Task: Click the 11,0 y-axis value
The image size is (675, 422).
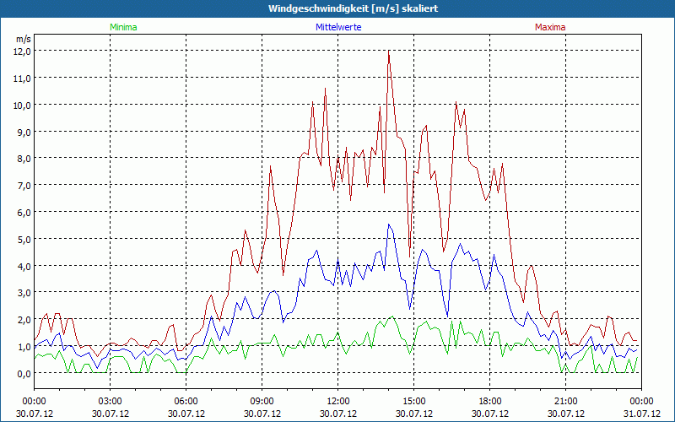Action: click(23, 78)
